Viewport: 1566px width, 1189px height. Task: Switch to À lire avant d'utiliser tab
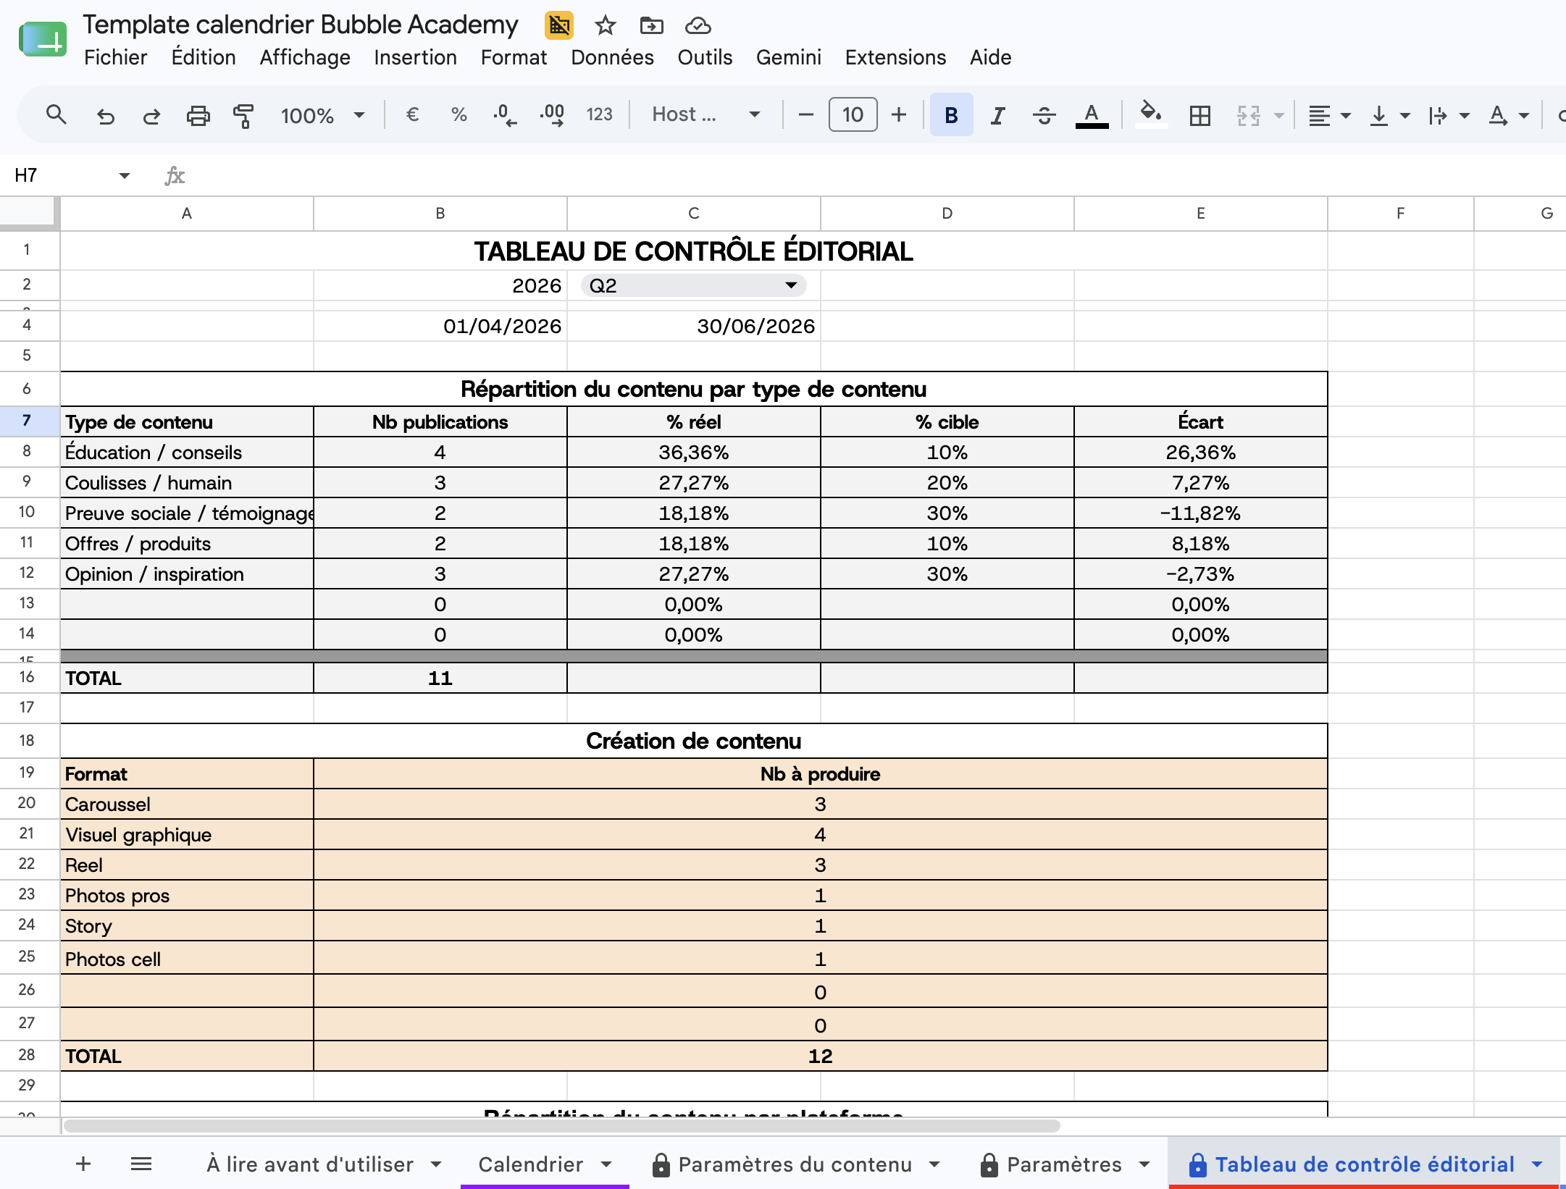point(310,1164)
